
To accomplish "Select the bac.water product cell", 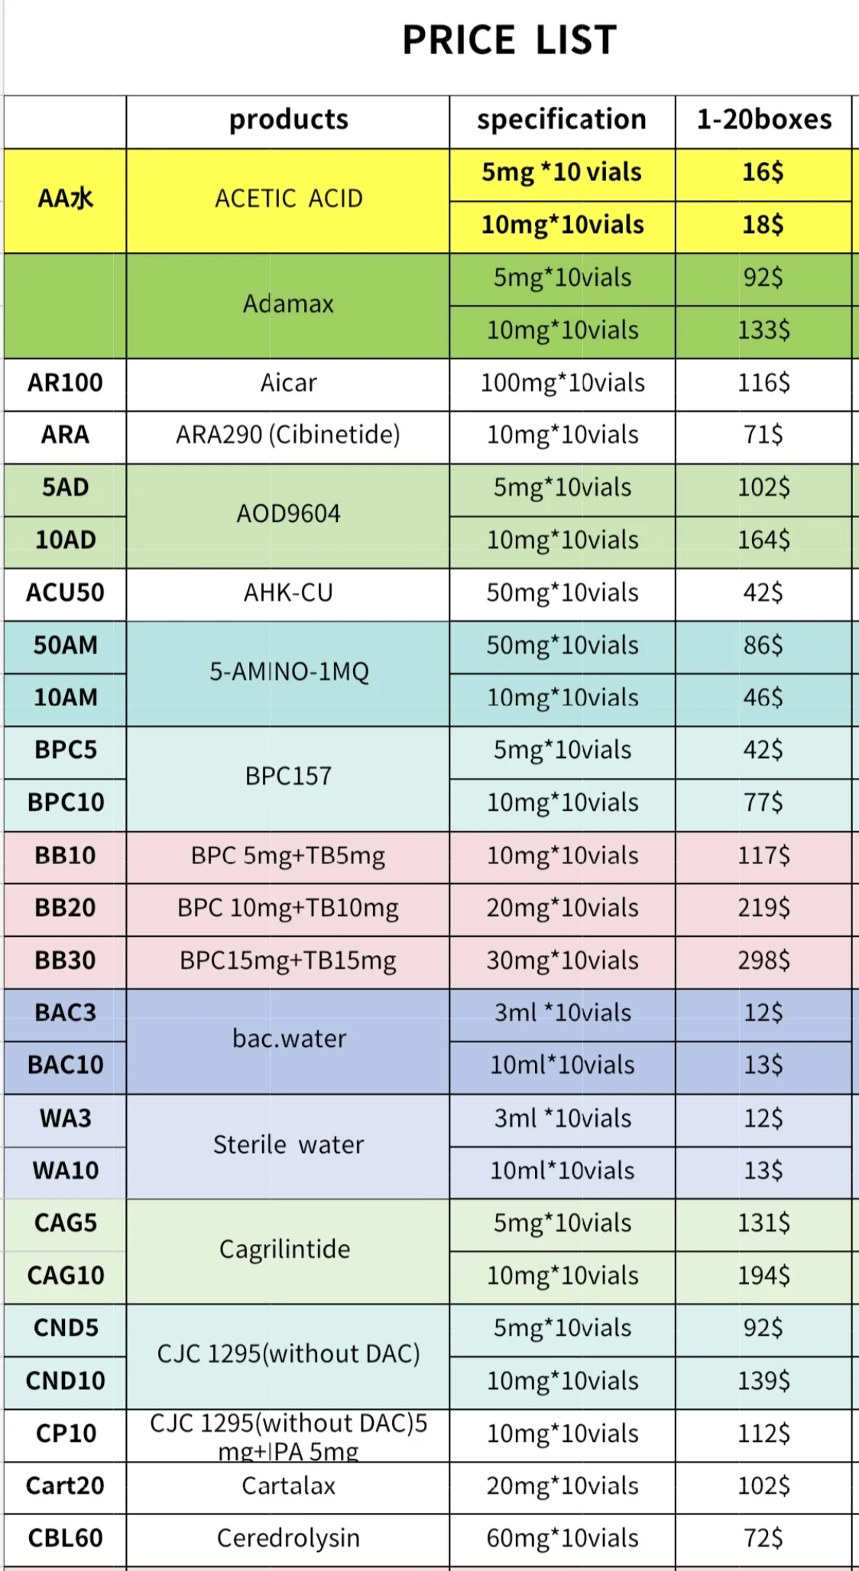I will click(288, 1039).
